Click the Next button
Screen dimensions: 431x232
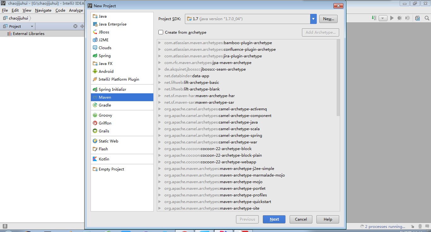[x=274, y=219]
